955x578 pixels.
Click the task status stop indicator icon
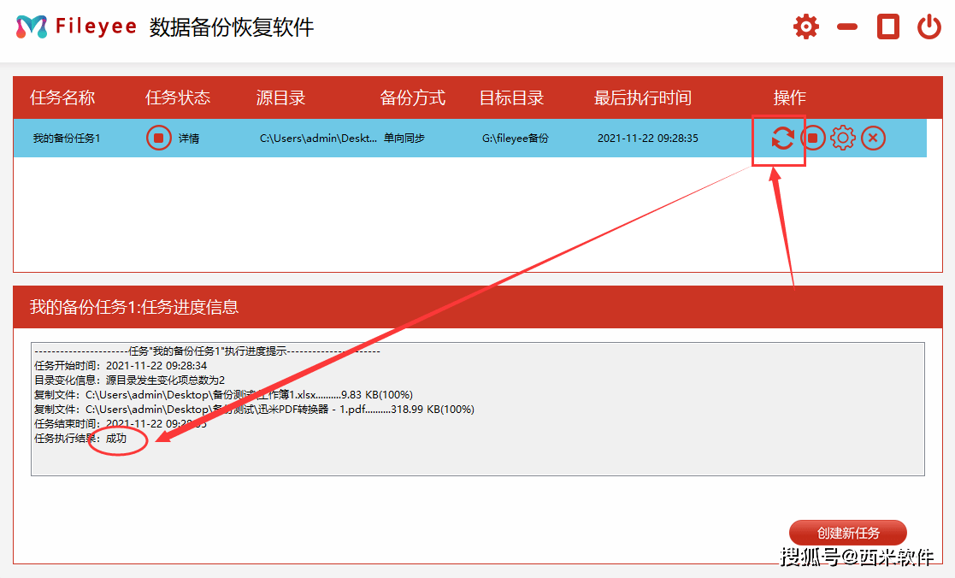click(x=158, y=138)
